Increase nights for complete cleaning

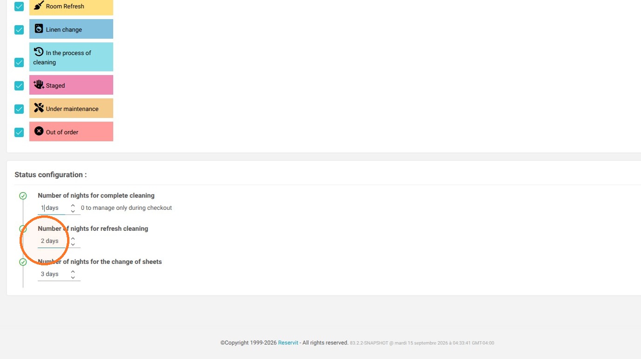click(x=73, y=205)
